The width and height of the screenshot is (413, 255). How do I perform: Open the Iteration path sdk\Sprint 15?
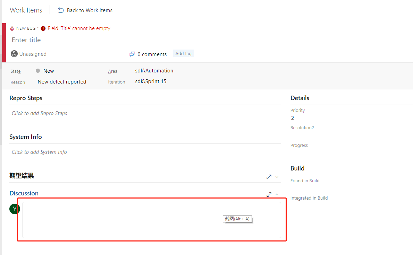click(x=151, y=82)
